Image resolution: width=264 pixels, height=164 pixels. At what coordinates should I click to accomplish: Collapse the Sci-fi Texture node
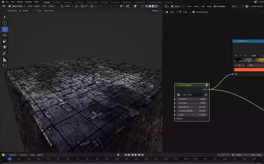[177, 85]
